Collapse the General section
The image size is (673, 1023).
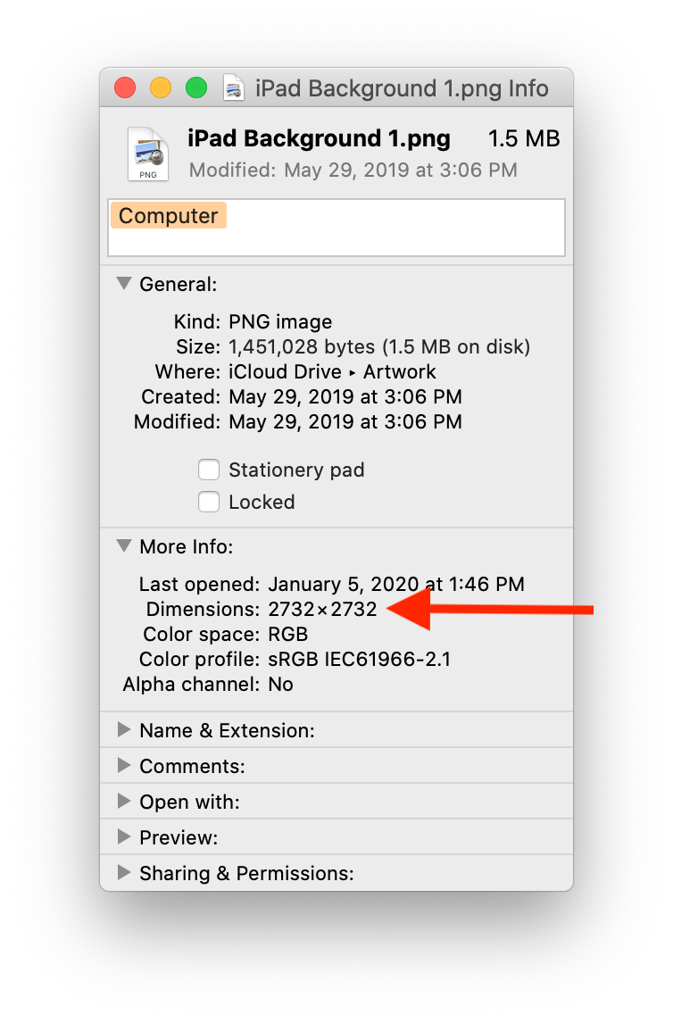coord(124,284)
